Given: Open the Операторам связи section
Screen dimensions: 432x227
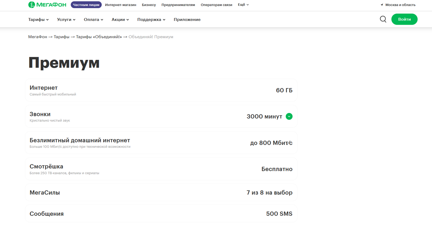Looking at the screenshot, I should coord(216,5).
